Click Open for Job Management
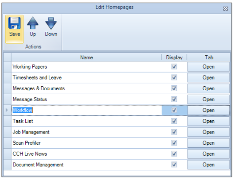234x180 pixels. coord(208,132)
